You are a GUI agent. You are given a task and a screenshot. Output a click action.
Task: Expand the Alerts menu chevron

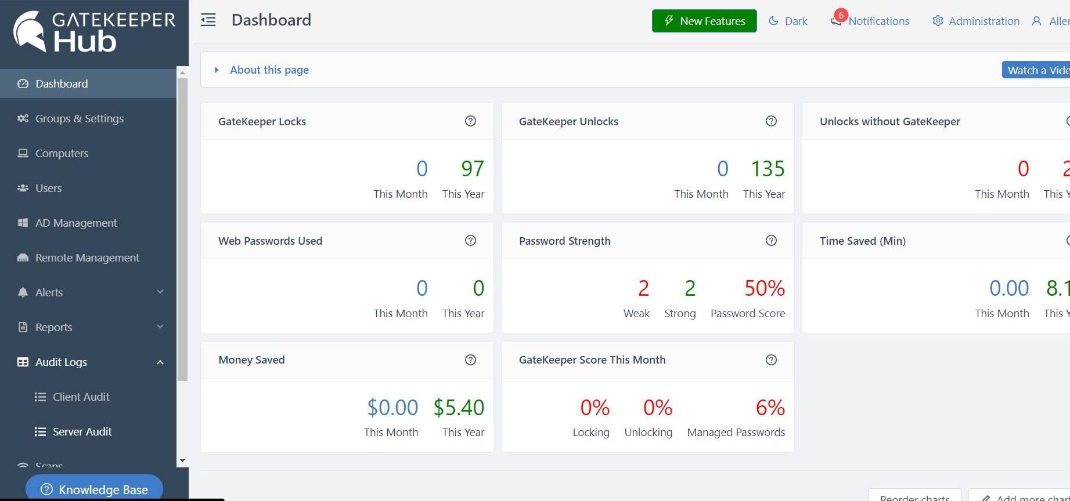(x=160, y=292)
